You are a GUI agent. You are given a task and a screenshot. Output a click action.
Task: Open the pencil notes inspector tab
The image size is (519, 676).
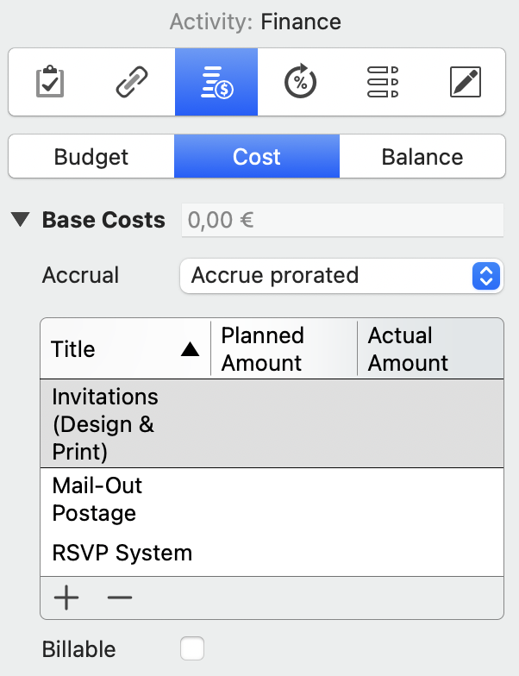(465, 83)
